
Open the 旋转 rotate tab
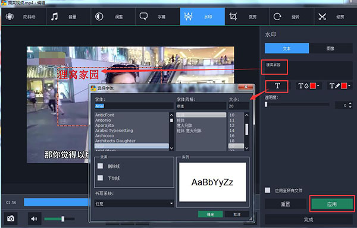tap(292, 17)
